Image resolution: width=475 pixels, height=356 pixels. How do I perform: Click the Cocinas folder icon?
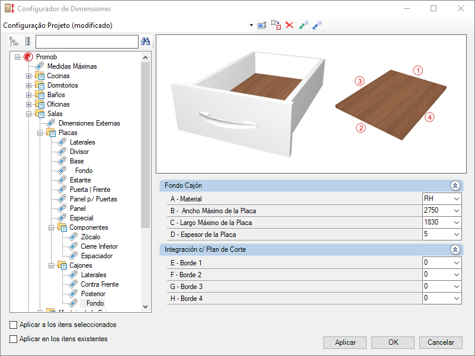coord(39,76)
